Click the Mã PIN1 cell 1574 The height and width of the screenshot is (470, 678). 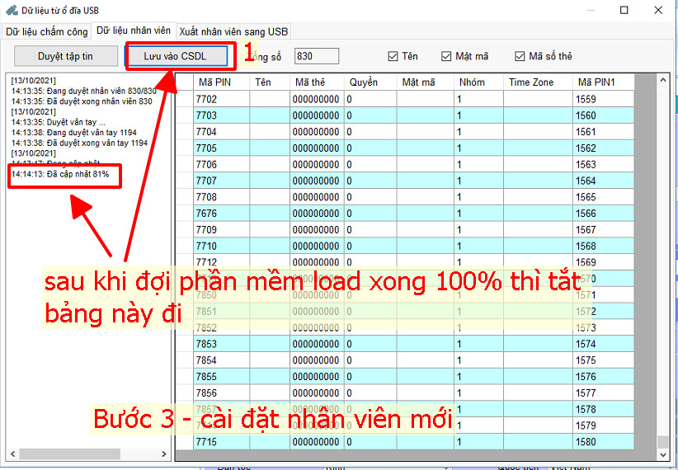tap(603, 344)
